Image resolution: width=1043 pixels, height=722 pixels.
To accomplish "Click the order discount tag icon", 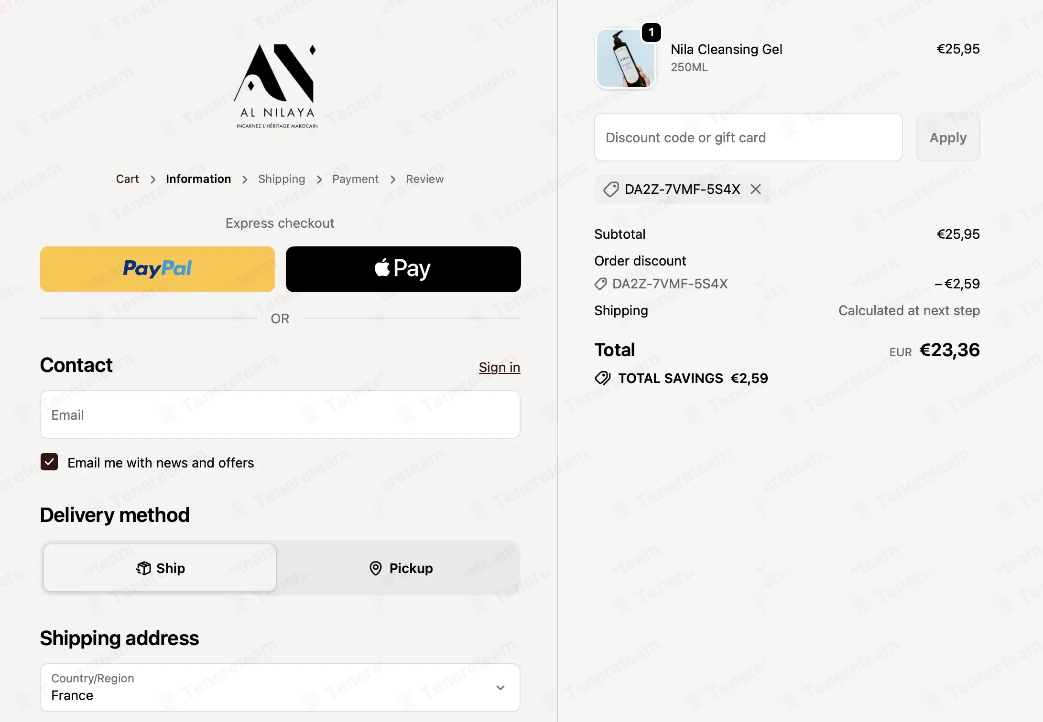I will (x=601, y=284).
